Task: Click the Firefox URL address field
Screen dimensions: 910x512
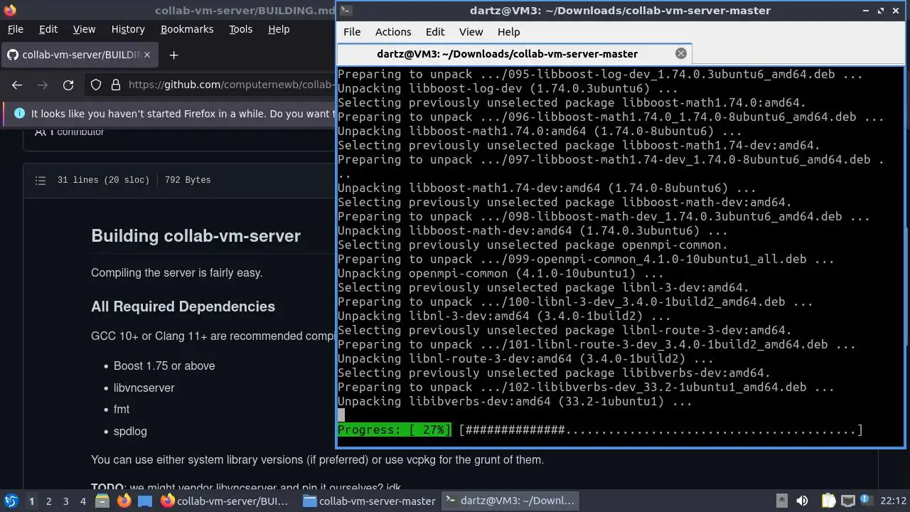Action: (231, 85)
